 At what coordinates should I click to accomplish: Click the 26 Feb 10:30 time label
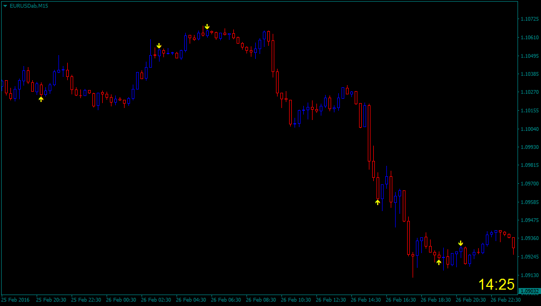(296, 300)
